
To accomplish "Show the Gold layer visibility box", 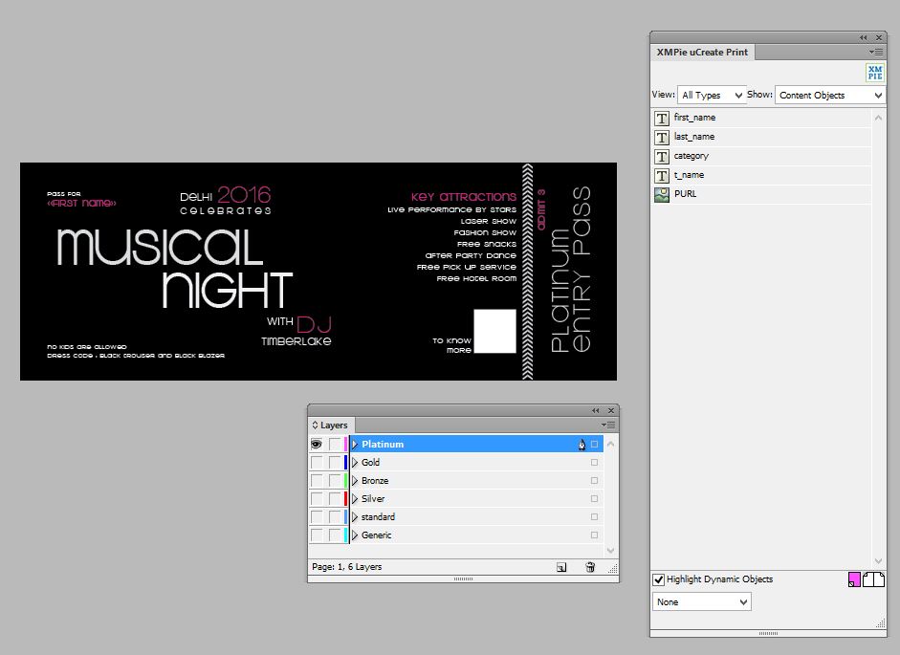I will pyautogui.click(x=317, y=463).
